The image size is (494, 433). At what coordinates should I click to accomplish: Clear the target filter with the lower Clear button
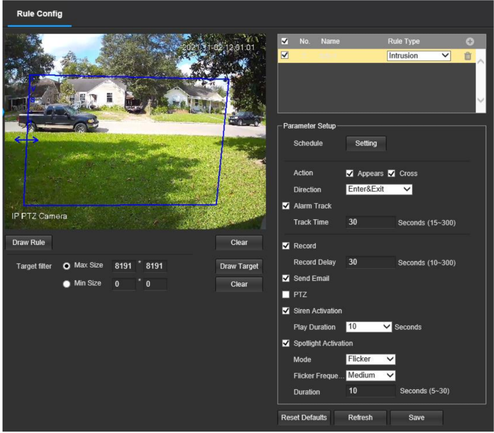tap(239, 284)
